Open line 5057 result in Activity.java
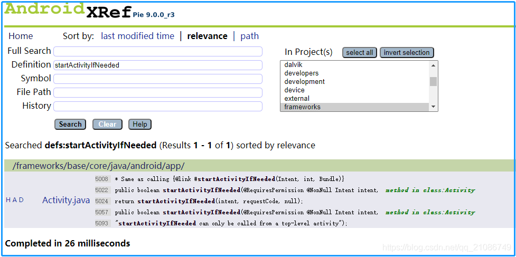This screenshot has width=516, height=257. point(102,212)
